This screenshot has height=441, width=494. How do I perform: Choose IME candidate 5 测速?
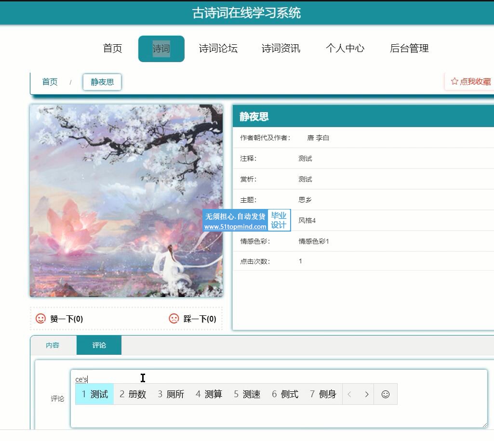pos(247,394)
